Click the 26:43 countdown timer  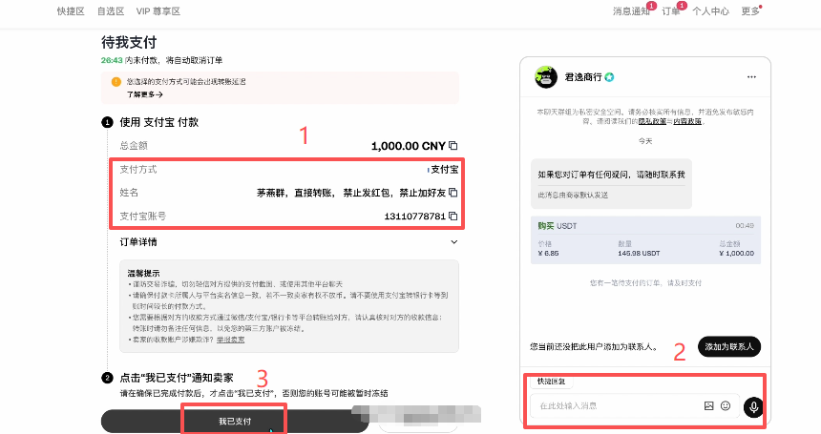pos(112,60)
